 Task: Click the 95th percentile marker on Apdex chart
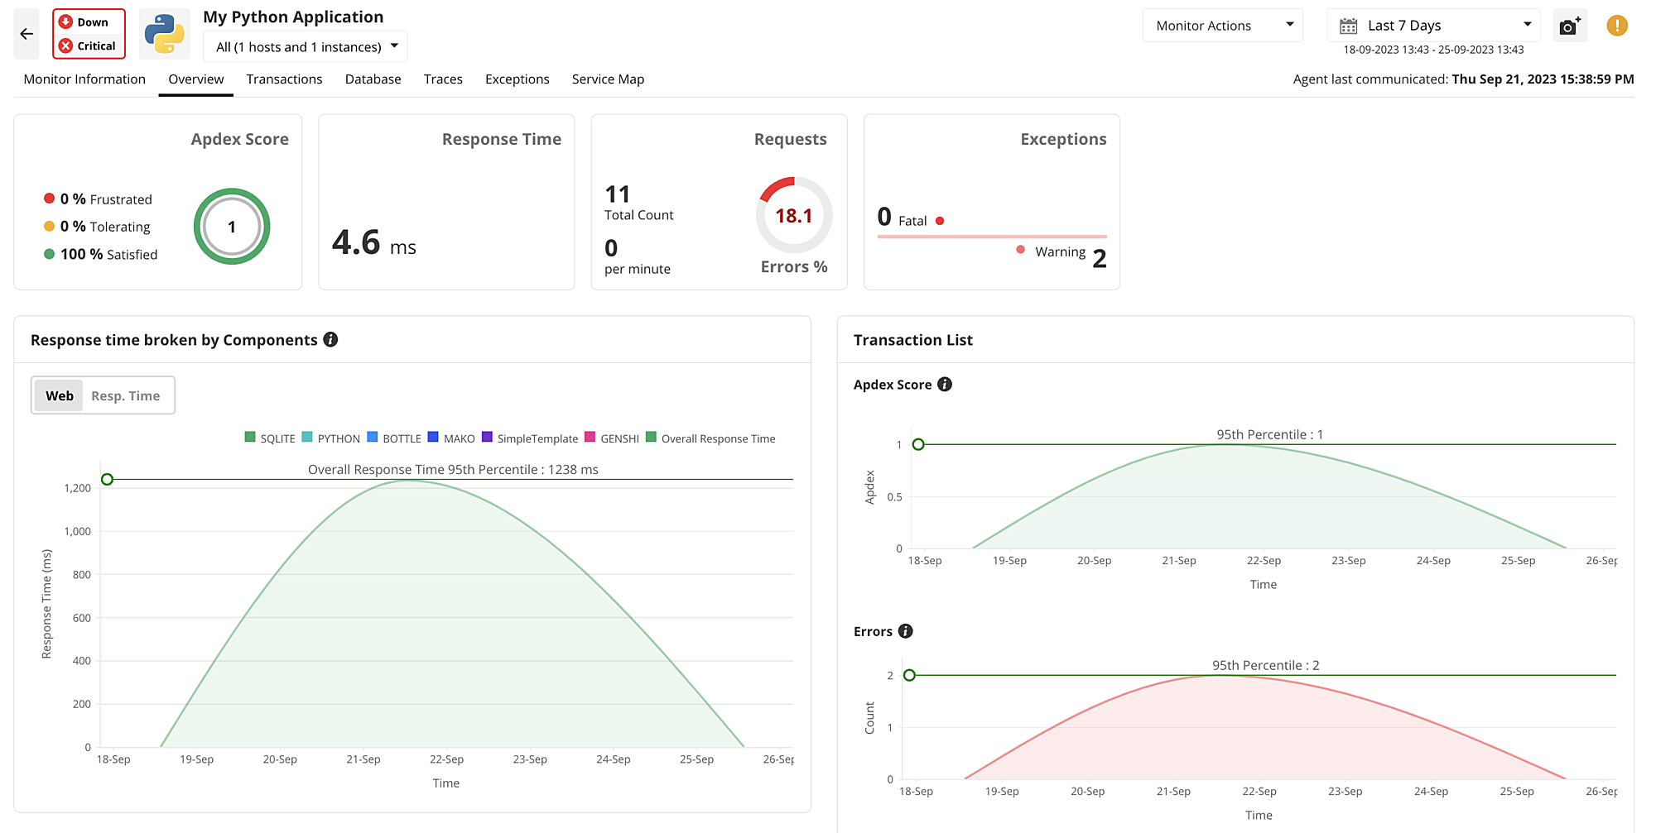(x=917, y=444)
